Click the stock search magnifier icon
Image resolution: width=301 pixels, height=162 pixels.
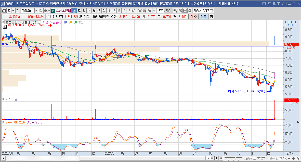click(40, 11)
